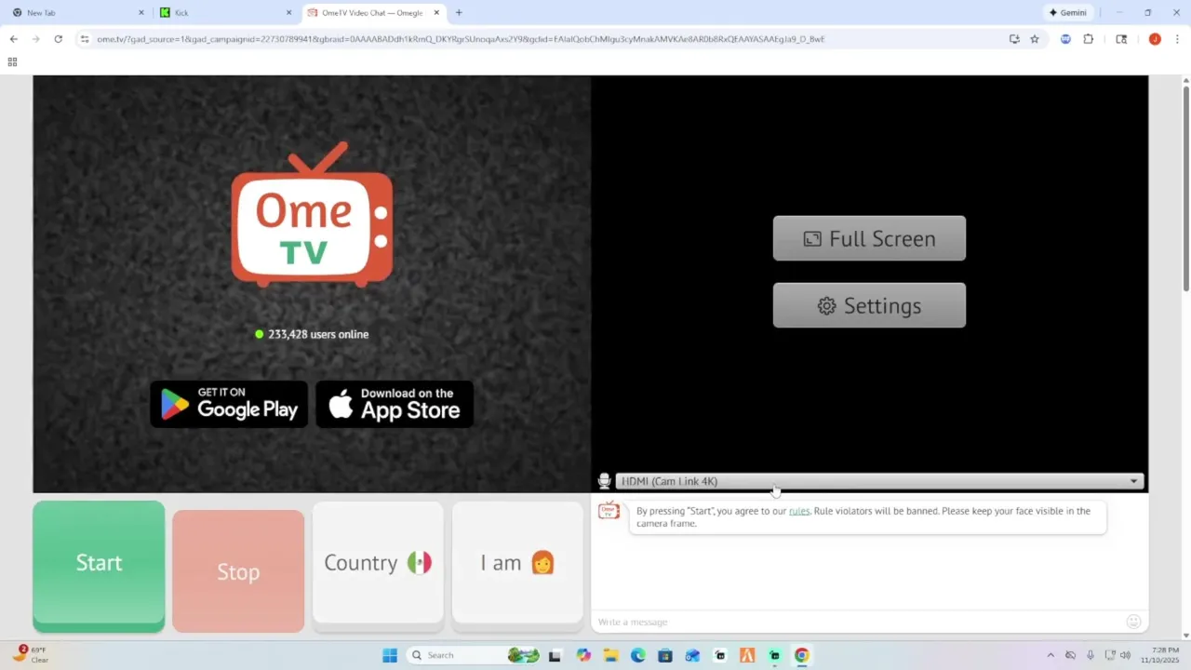Go back using the browser back arrow

13,39
